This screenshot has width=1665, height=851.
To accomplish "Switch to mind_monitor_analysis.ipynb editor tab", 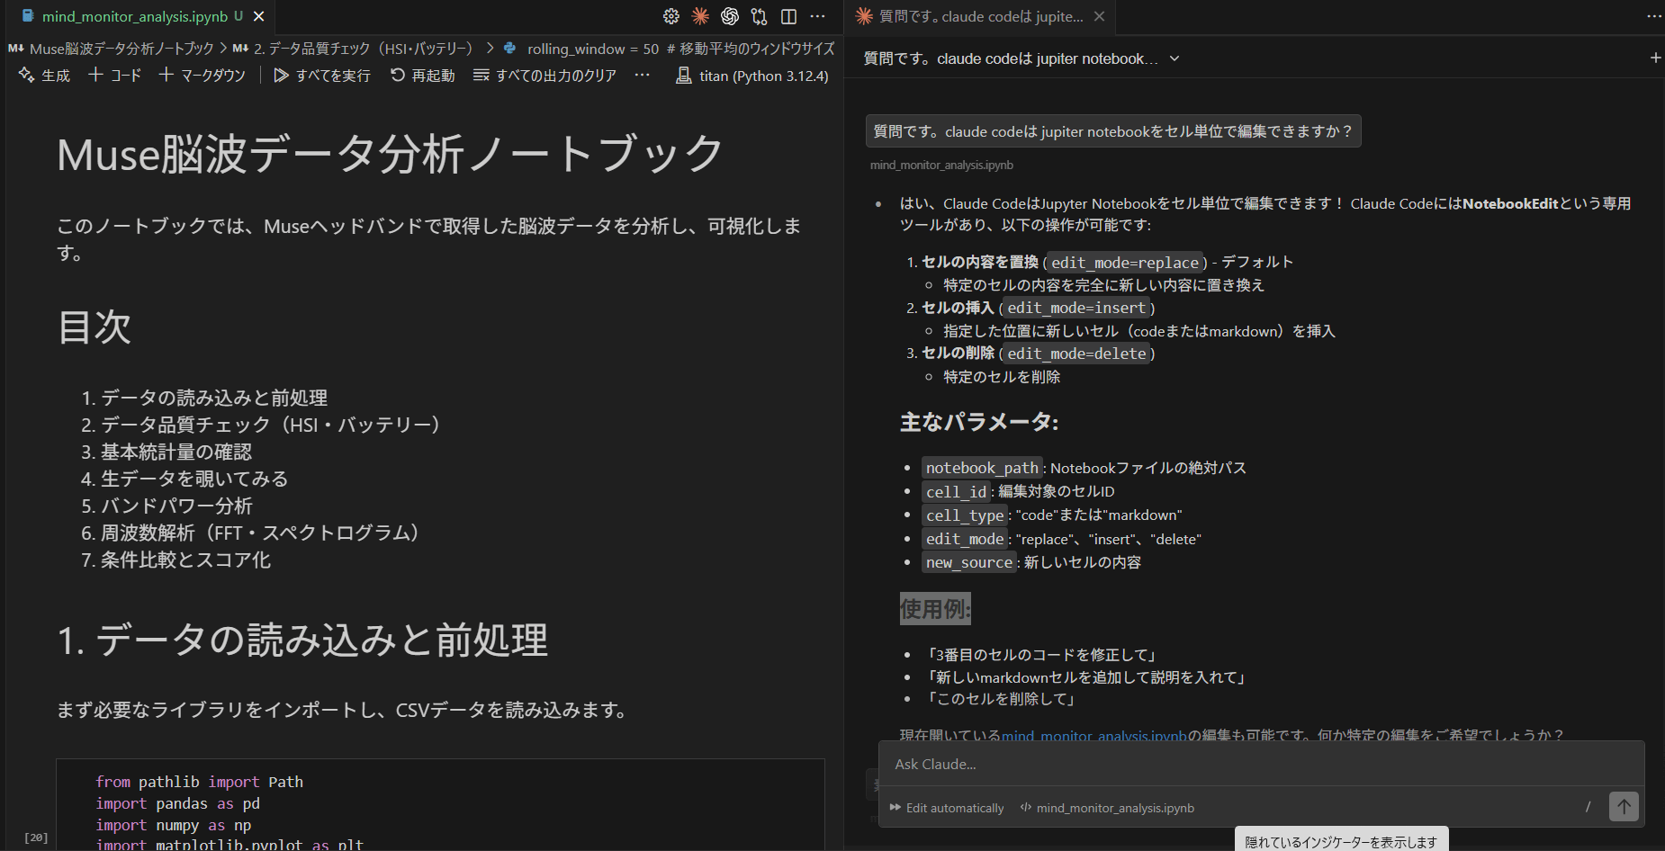I will pyautogui.click(x=135, y=16).
